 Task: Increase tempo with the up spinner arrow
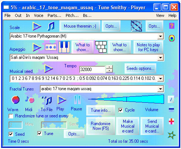pyautogui.click(x=109, y=67)
